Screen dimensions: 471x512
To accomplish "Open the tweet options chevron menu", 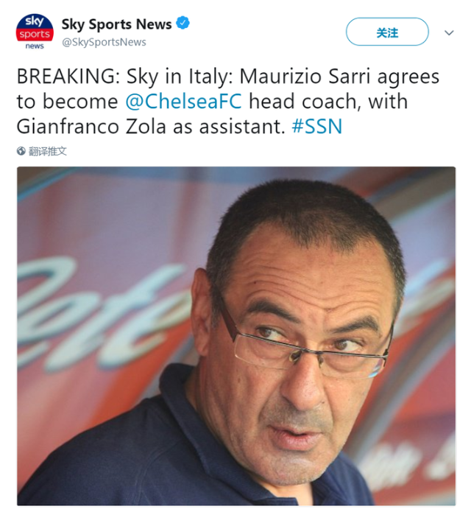I will click(449, 32).
